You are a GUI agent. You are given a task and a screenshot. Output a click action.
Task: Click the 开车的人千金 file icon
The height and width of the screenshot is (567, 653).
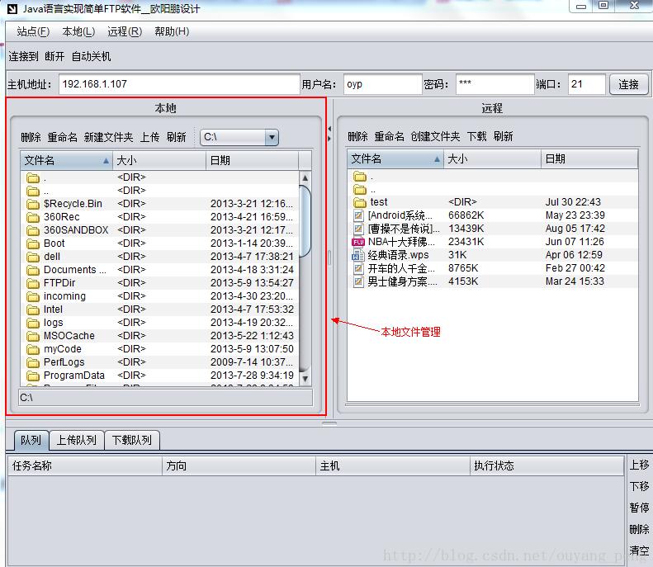coord(358,268)
